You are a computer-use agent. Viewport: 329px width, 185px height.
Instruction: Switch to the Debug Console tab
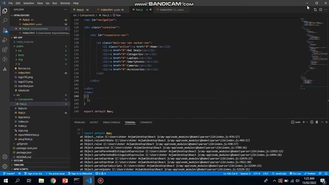coord(112,122)
